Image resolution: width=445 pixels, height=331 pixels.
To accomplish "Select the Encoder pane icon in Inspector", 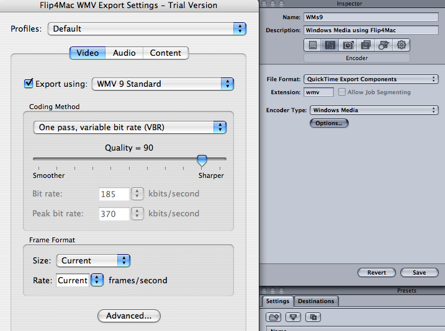I will 330,45.
